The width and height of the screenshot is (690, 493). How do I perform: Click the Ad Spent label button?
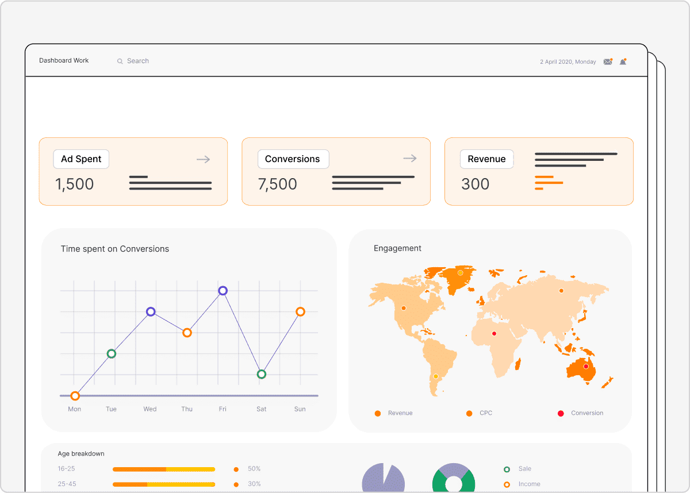point(80,159)
